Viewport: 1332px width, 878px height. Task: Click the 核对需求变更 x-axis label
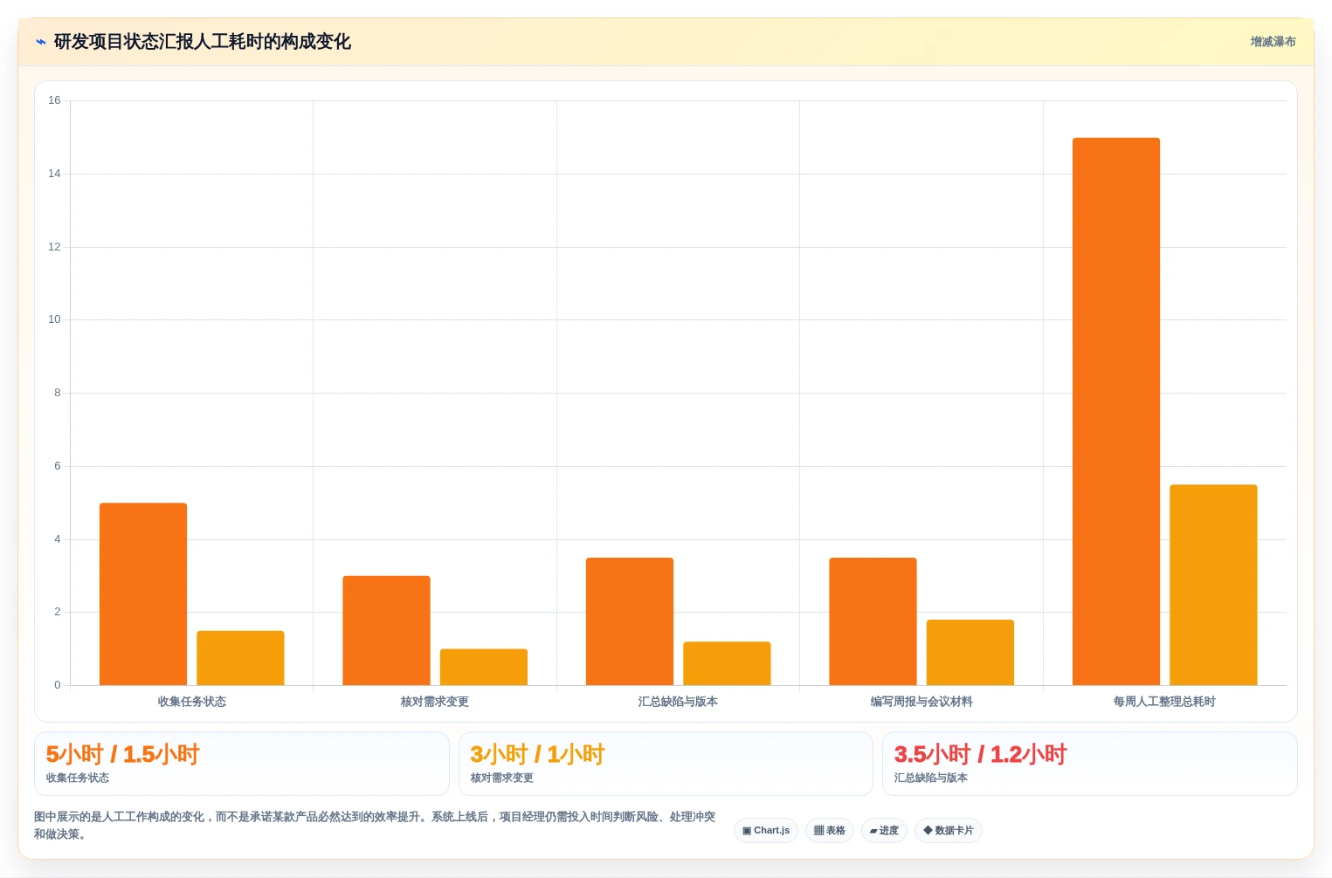(x=435, y=702)
